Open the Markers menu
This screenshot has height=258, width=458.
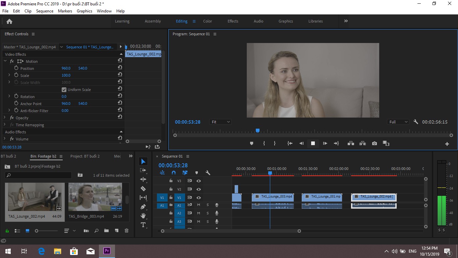(x=65, y=11)
